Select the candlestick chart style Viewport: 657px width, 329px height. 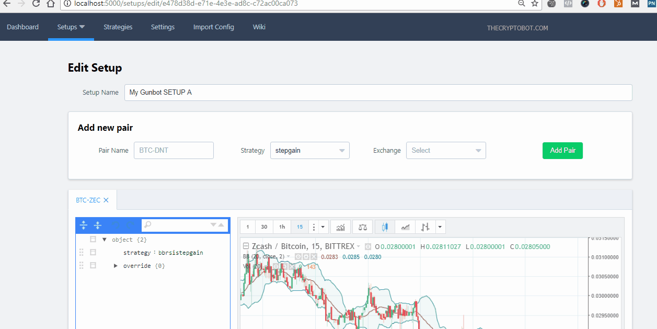click(x=385, y=227)
